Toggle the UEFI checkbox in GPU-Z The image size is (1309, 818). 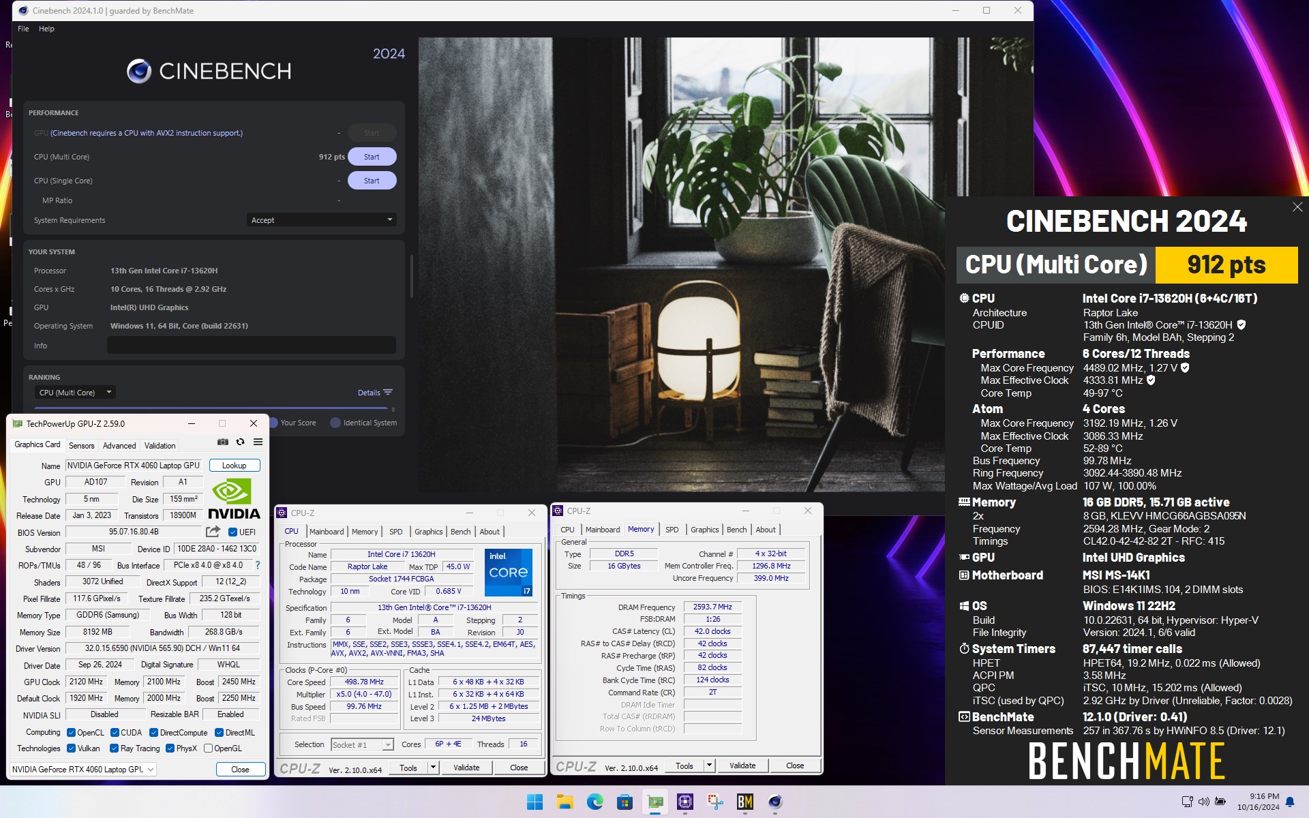pos(232,532)
